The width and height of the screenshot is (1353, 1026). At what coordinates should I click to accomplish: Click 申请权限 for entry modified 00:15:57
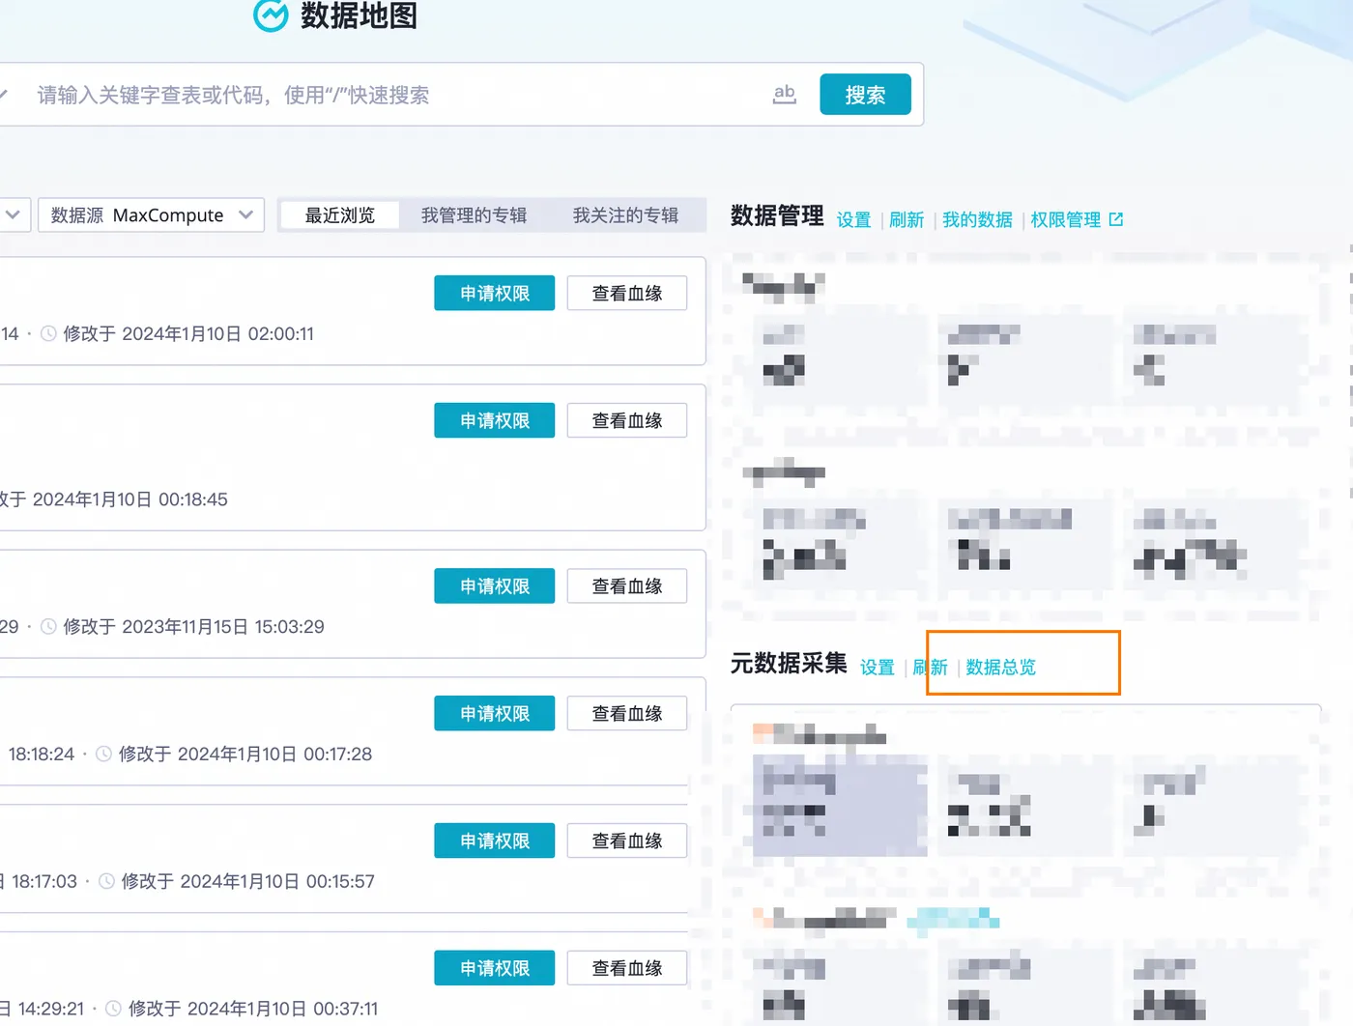coord(495,841)
